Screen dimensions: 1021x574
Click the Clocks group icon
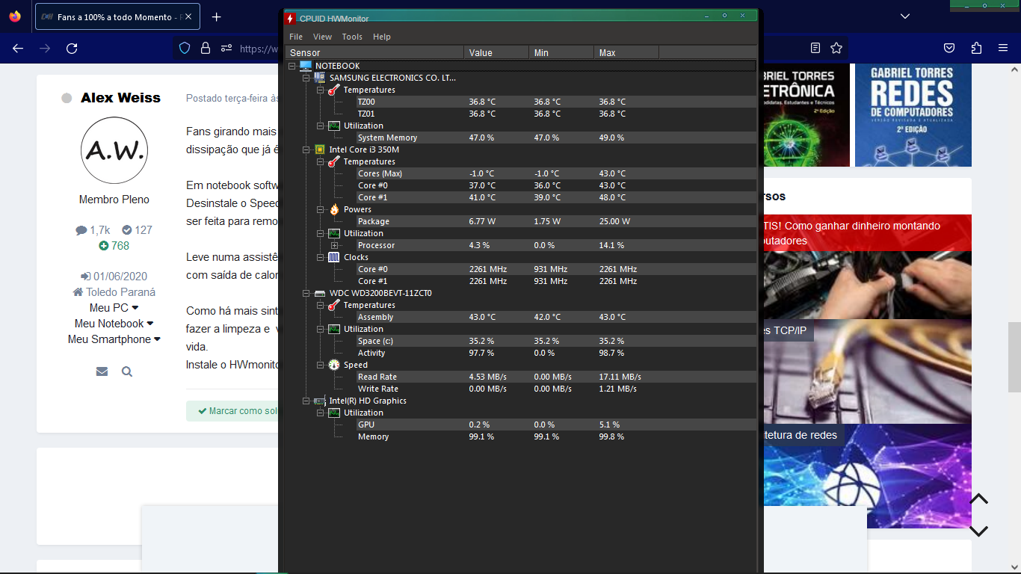pyautogui.click(x=333, y=257)
